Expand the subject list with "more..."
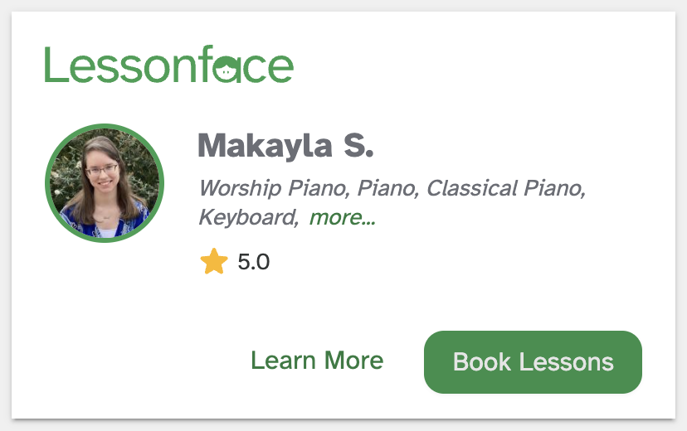The height and width of the screenshot is (431, 687). [343, 218]
